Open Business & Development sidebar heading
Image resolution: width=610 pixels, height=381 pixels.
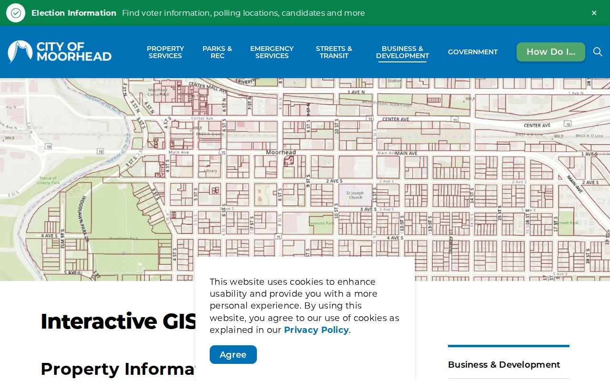point(504,364)
